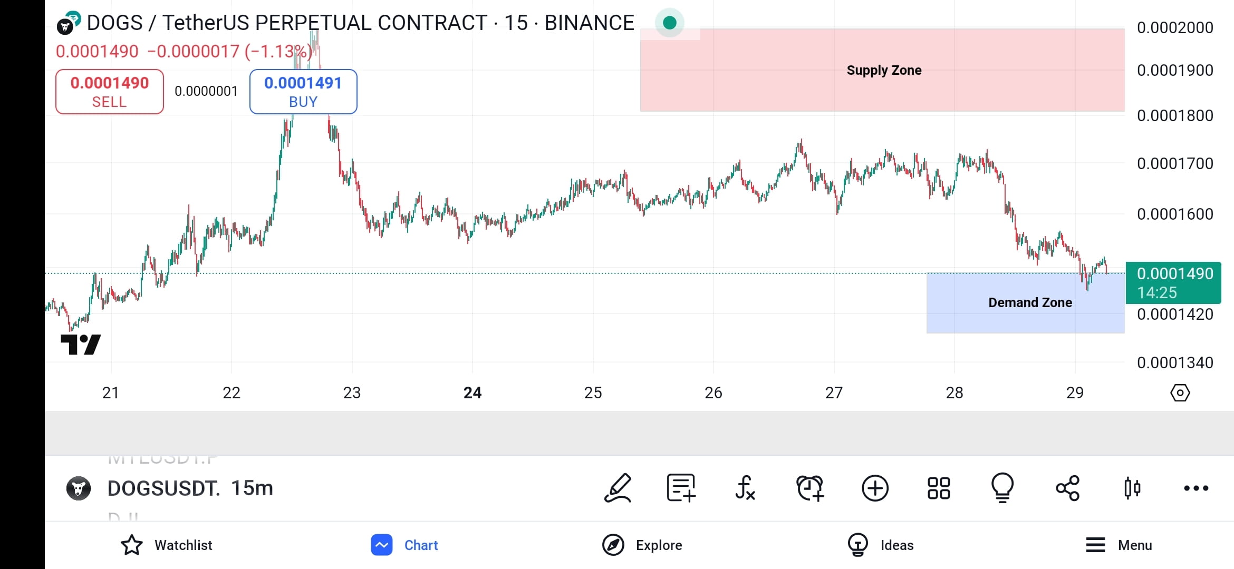Create an alert with the alarm clock icon
This screenshot has height=569, width=1234.
(x=809, y=488)
